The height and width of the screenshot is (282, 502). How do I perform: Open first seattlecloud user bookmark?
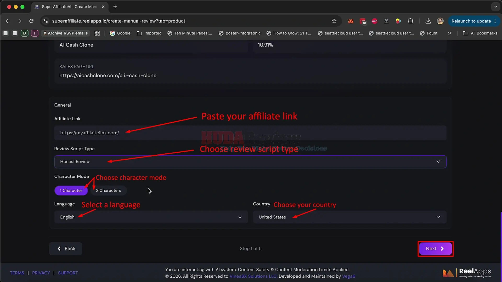[x=340, y=33]
